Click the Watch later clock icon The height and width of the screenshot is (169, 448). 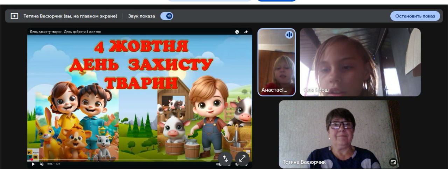click(x=237, y=32)
